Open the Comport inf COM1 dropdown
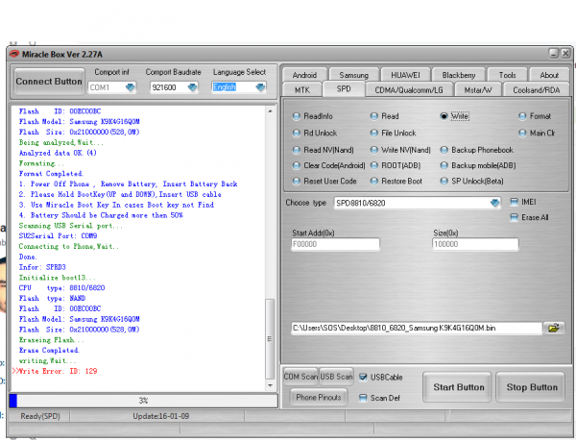This screenshot has height=441, width=576. point(130,87)
